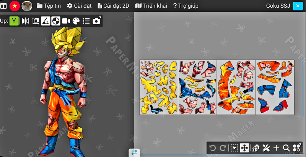
Task: Toggle the Up axis Y button
Action: click(14, 21)
